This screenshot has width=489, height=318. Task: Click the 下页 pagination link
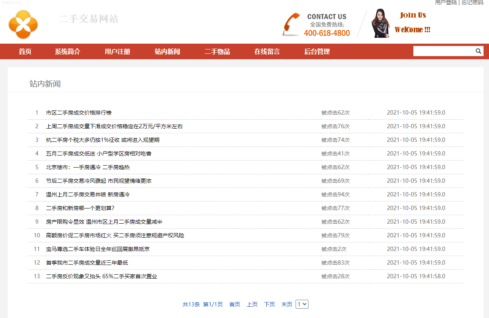click(x=269, y=304)
